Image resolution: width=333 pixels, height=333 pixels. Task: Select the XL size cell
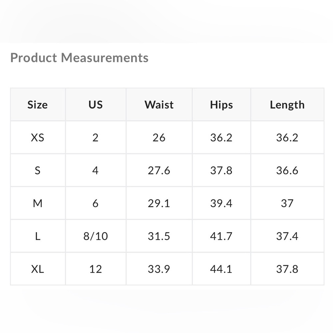[x=38, y=269]
